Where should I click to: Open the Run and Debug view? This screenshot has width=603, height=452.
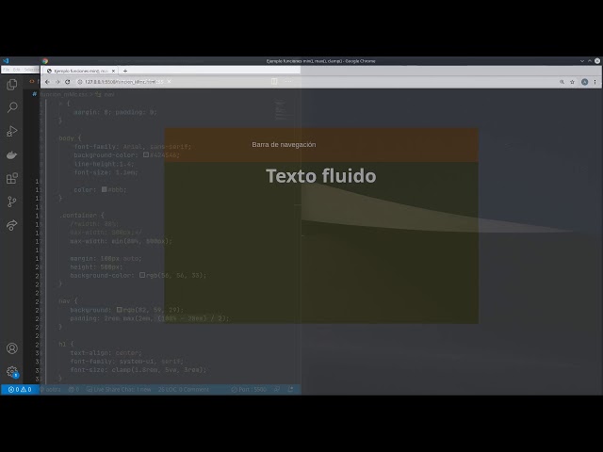coord(12,131)
